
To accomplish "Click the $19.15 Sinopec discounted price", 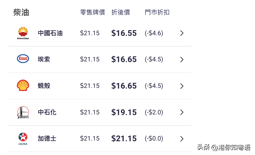I will [x=124, y=112].
